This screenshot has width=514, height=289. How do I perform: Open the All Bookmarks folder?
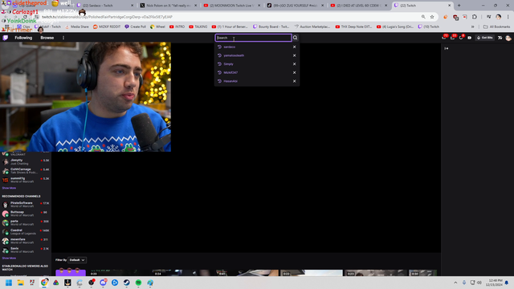click(496, 26)
